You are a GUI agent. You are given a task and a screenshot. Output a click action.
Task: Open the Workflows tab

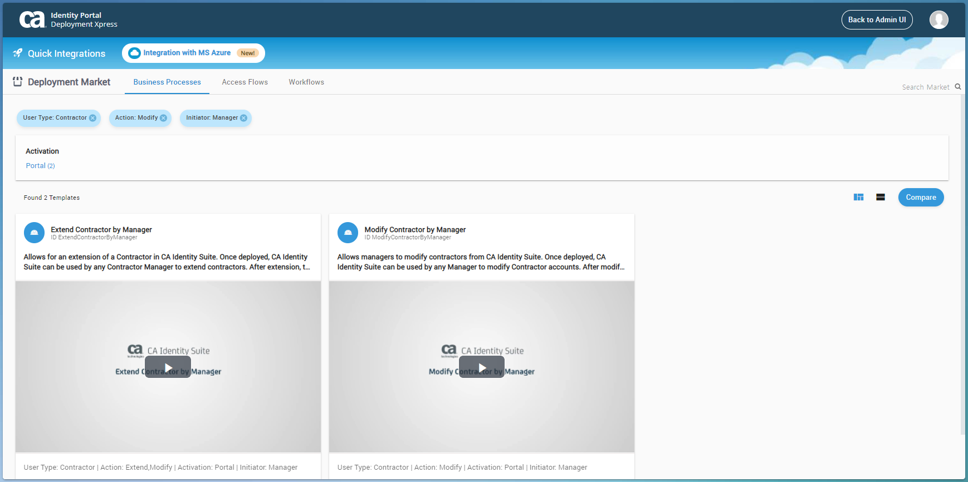(306, 82)
